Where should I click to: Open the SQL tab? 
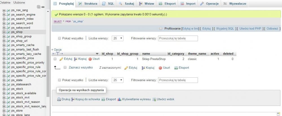point(108,4)
